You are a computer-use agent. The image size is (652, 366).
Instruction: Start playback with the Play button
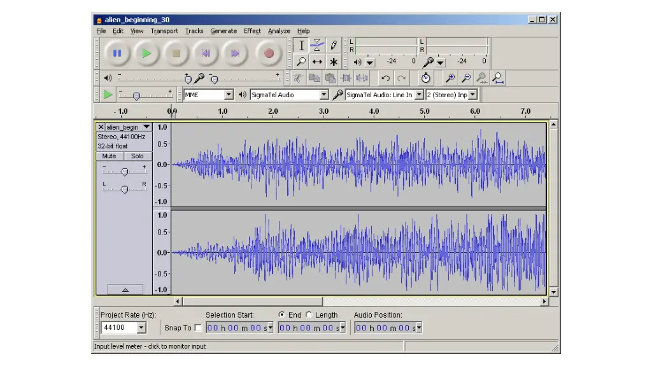[146, 53]
